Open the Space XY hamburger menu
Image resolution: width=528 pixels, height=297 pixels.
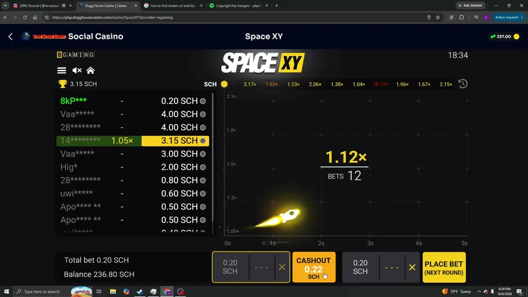[62, 71]
